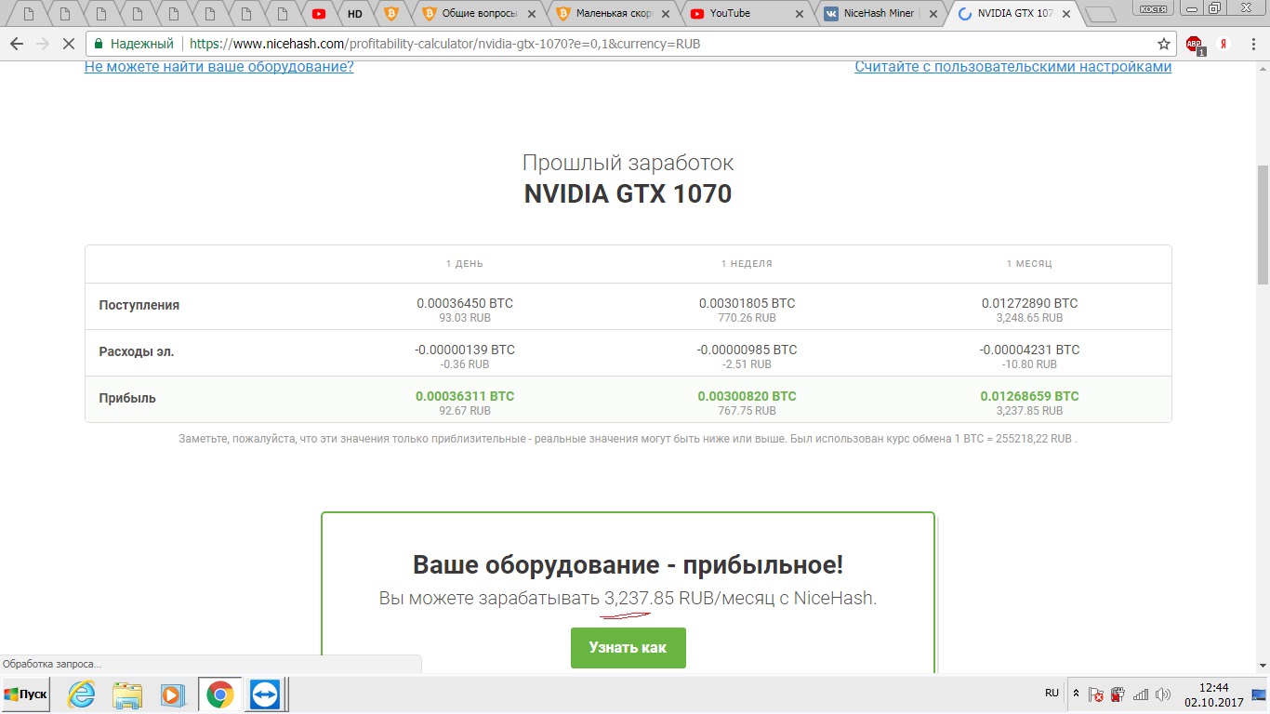
Task: Expand hidden system tray icons
Action: click(x=1076, y=694)
